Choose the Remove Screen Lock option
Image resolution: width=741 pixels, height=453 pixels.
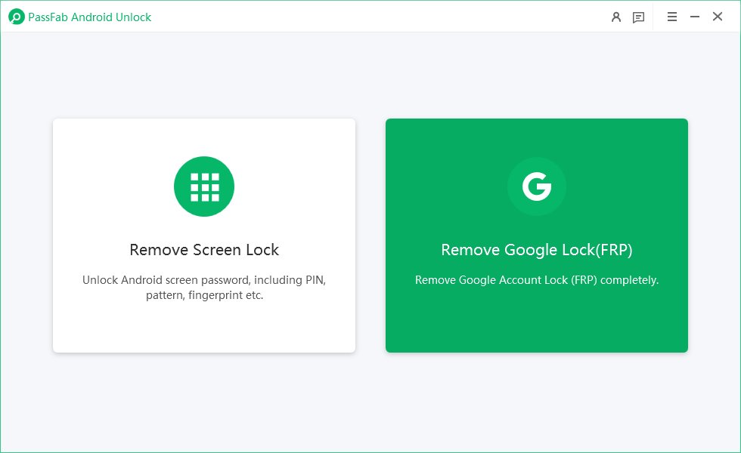point(204,234)
